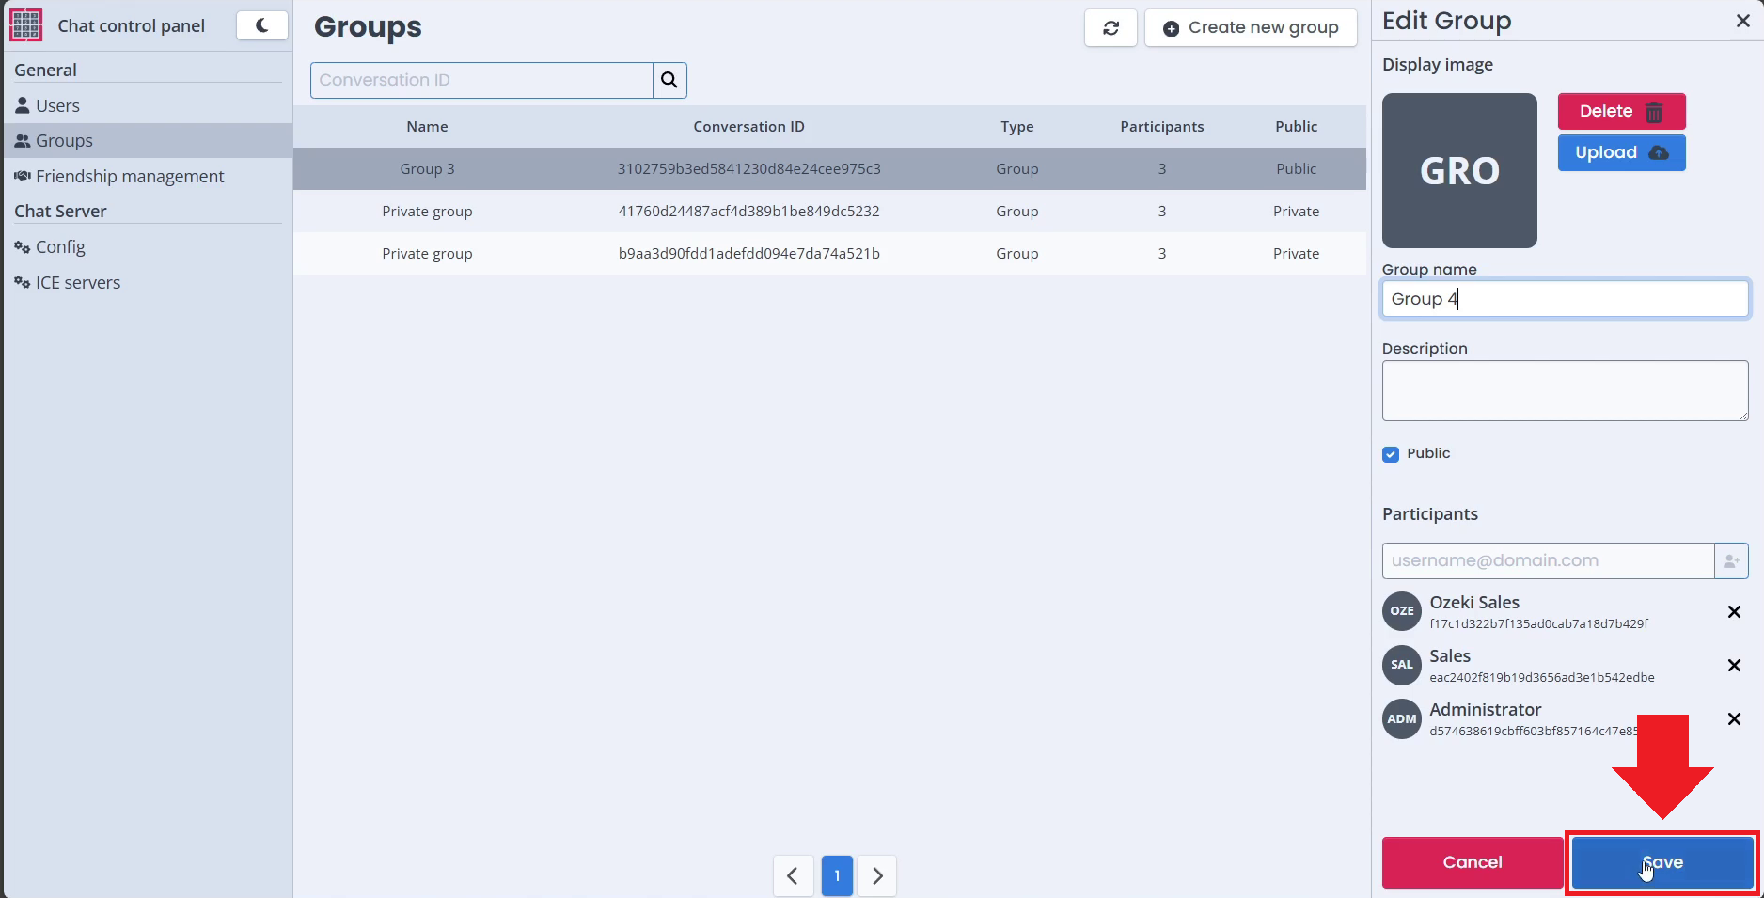This screenshot has width=1764, height=898.
Task: Go to the previous page arrow
Action: coord(793,875)
